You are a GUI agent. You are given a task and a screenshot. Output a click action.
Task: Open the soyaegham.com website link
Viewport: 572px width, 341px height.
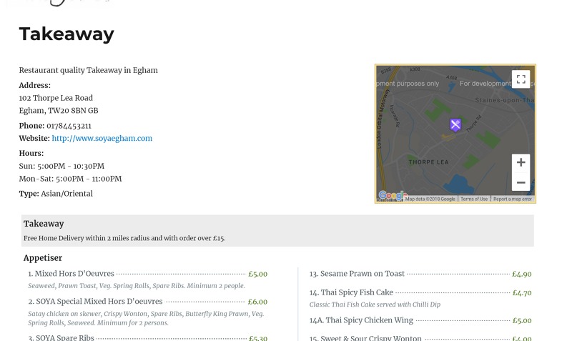point(102,139)
